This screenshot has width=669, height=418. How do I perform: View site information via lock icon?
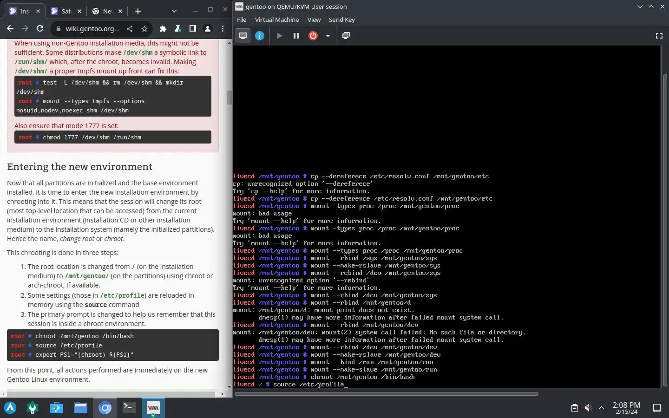pos(58,29)
